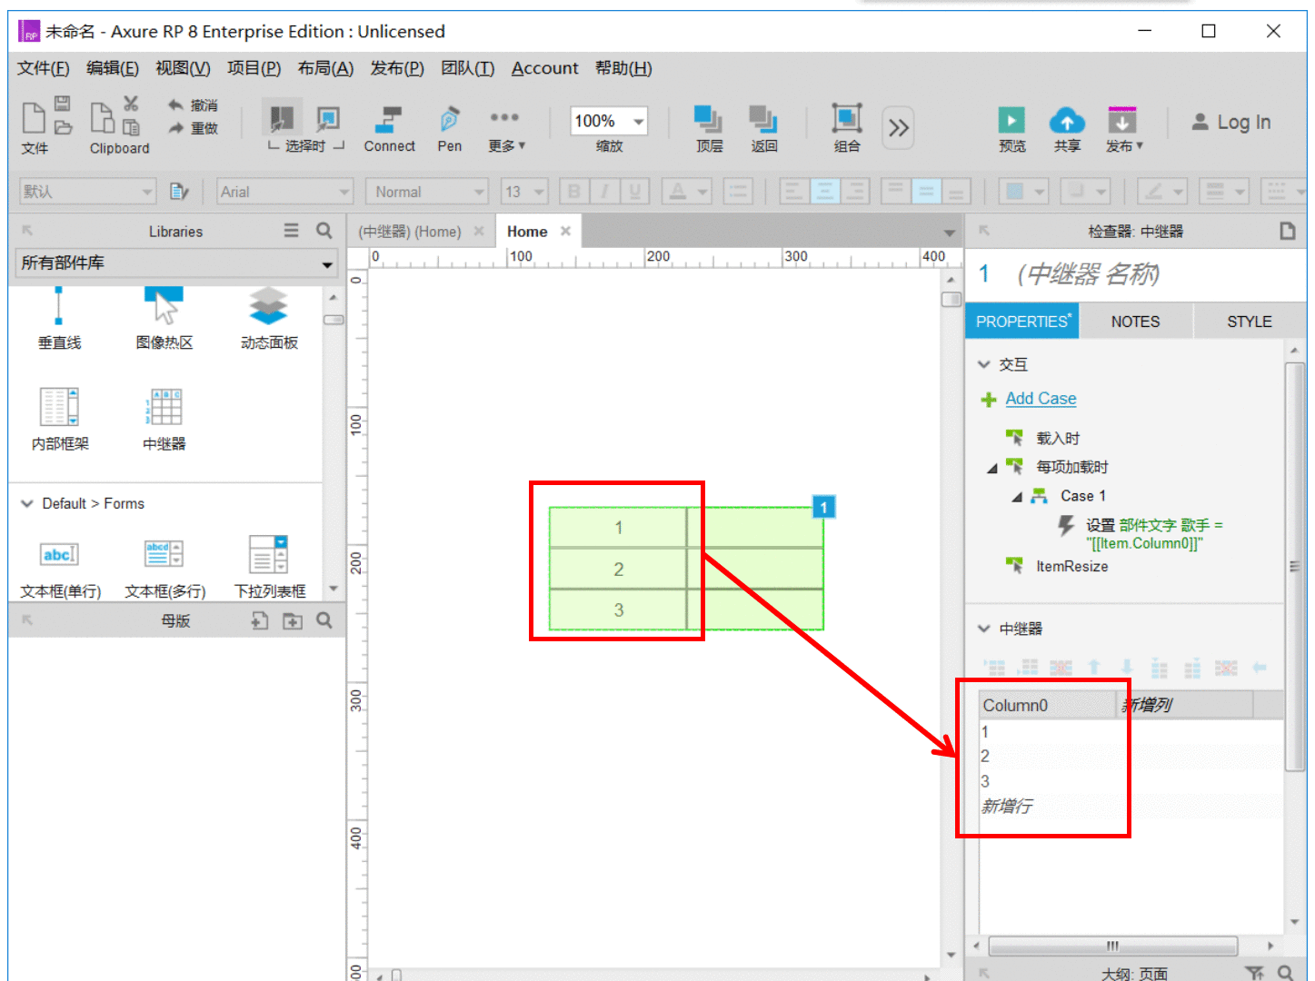This screenshot has height=981, width=1315.
Task: Select the 文本框(单行) widget
Action: tap(60, 568)
